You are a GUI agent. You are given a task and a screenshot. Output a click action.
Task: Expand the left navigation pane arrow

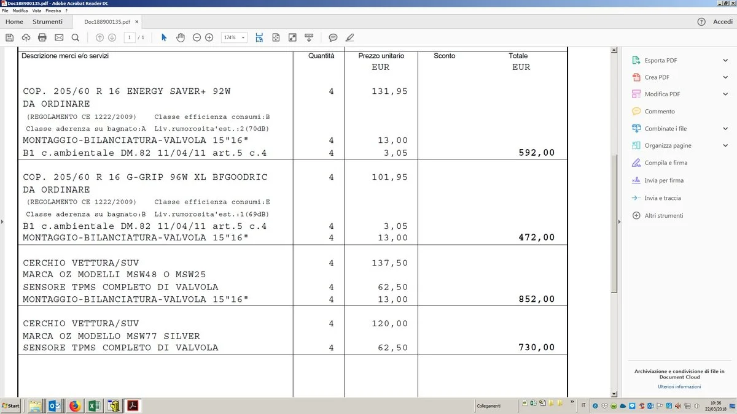click(2, 221)
